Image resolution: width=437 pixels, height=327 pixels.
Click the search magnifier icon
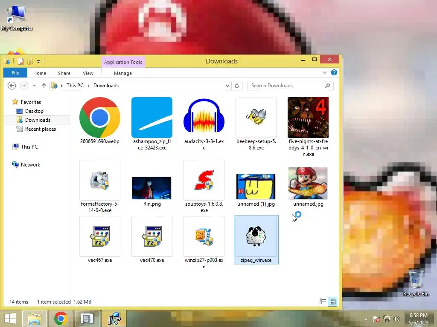click(327, 86)
